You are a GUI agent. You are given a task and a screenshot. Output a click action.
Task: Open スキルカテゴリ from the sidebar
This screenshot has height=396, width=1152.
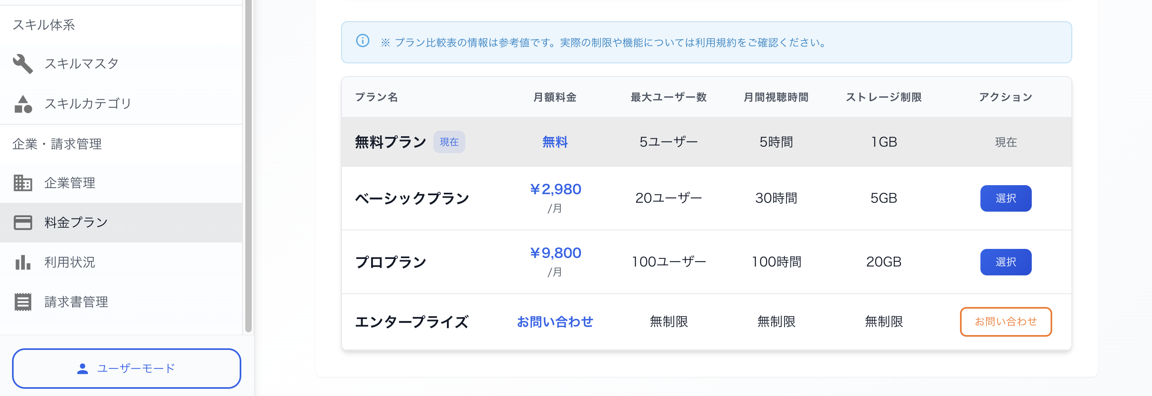pos(89,104)
